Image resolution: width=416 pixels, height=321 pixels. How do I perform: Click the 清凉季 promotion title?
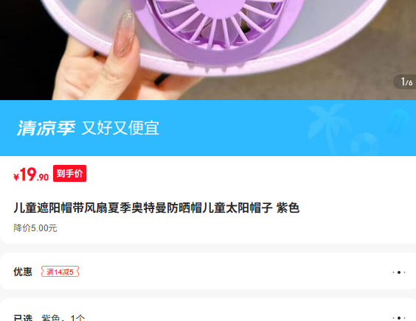point(46,128)
